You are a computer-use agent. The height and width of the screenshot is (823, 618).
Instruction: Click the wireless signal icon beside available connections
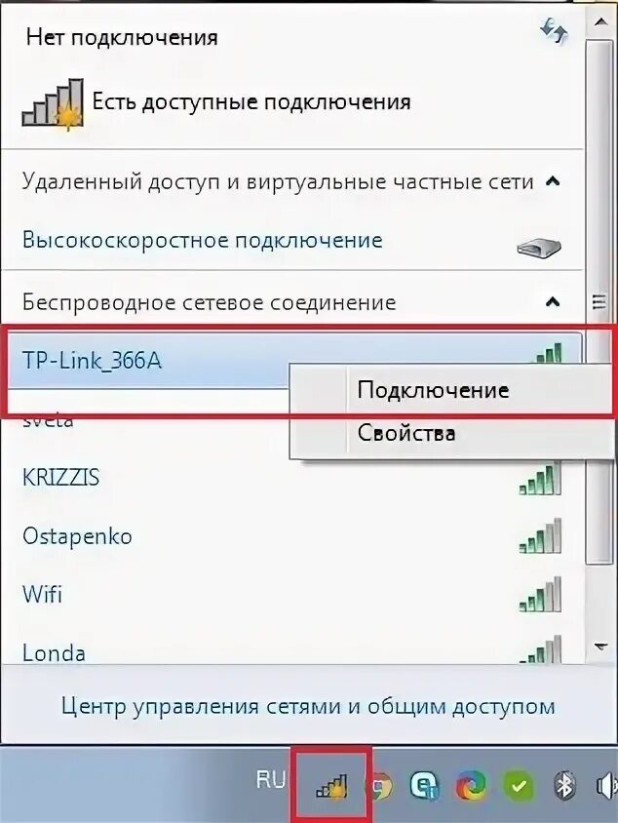tap(53, 104)
